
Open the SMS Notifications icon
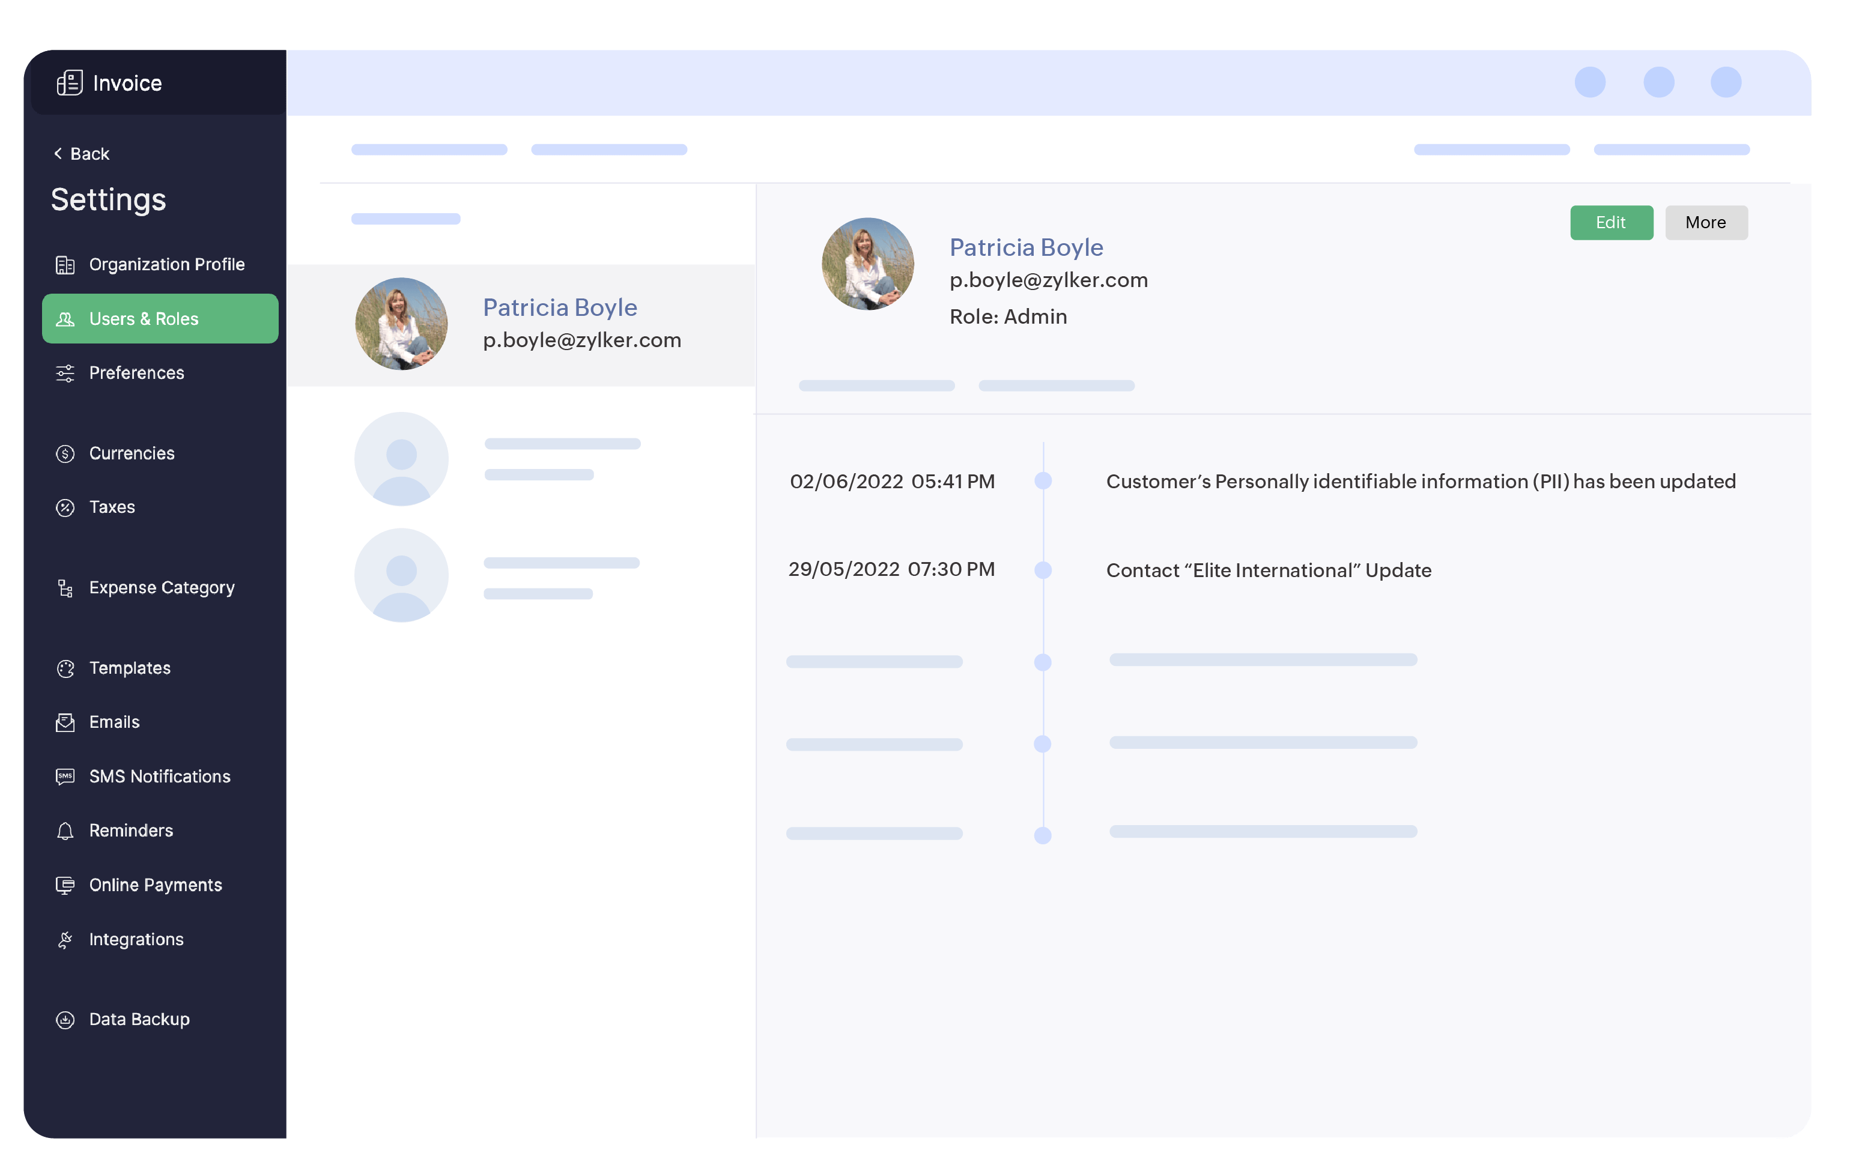[65, 776]
